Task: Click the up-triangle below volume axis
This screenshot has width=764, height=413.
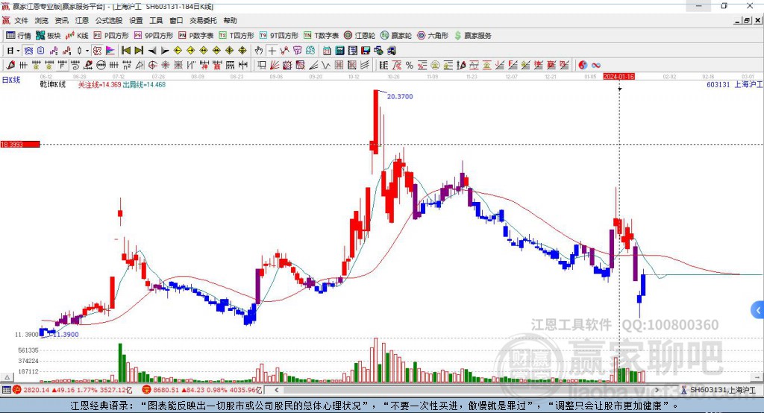Action: [x=7, y=377]
